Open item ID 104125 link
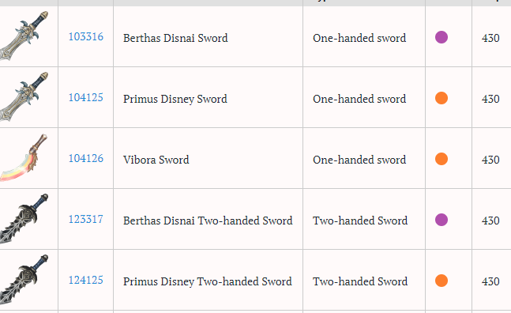 pos(86,97)
